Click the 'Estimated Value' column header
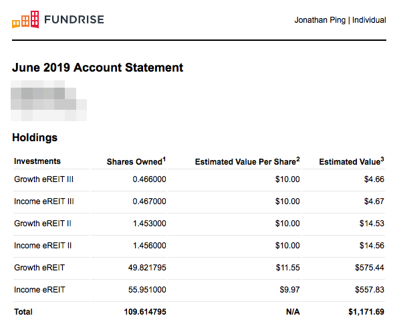The image size is (401, 330). [352, 161]
